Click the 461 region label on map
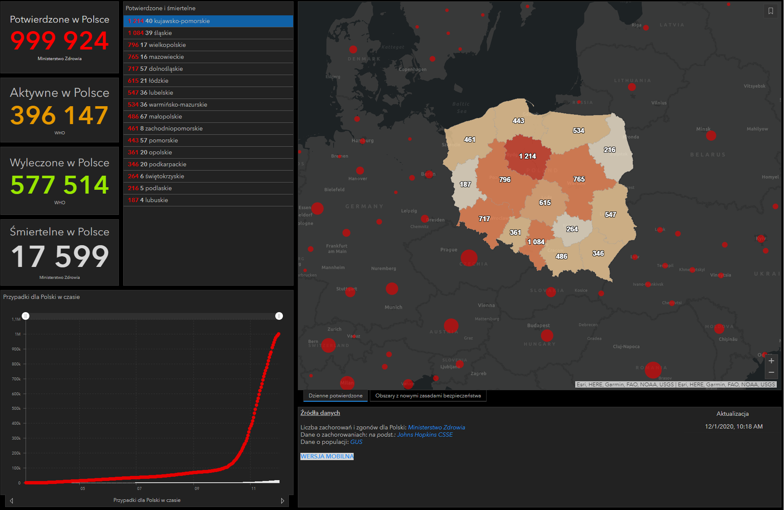The height and width of the screenshot is (510, 784). point(470,139)
